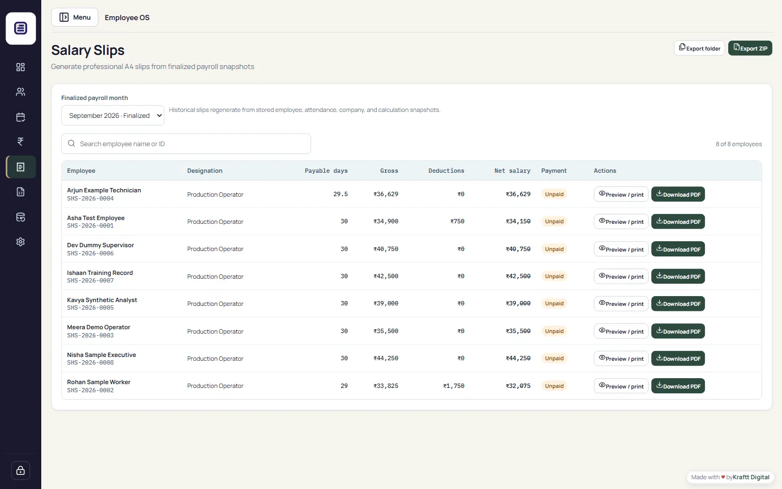Click the Export ZIP button
The image size is (782, 489).
pyautogui.click(x=750, y=48)
